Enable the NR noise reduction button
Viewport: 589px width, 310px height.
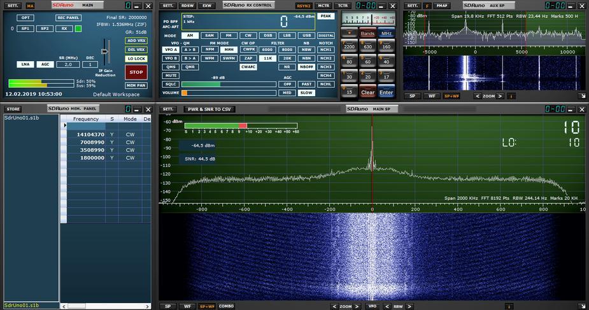287,67
